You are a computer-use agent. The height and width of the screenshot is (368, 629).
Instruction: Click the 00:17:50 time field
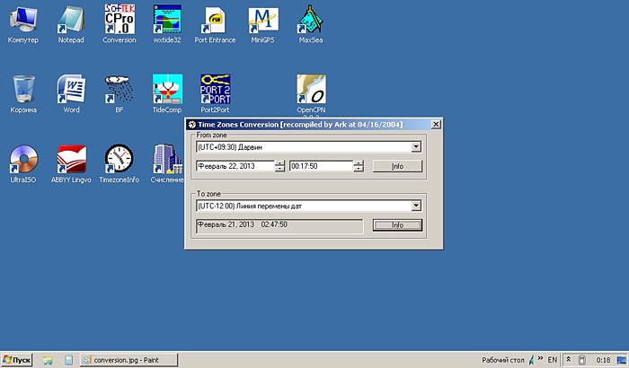[x=322, y=166]
